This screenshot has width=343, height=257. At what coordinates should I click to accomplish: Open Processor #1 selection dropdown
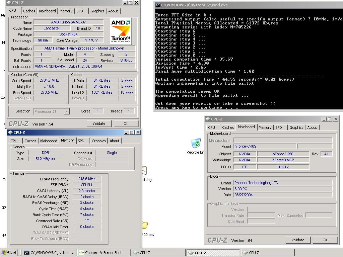(67, 111)
